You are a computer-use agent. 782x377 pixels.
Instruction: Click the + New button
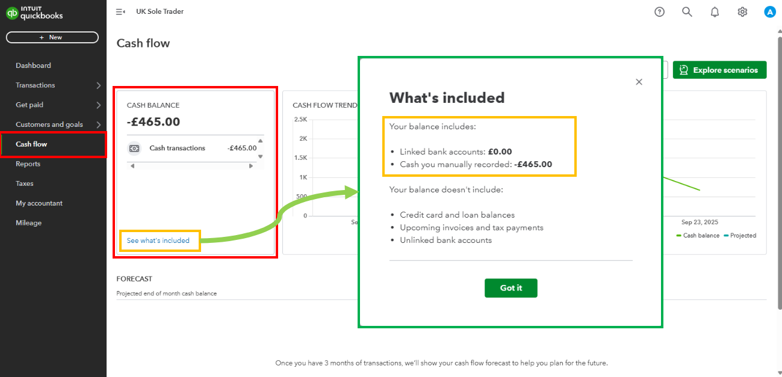pyautogui.click(x=52, y=37)
